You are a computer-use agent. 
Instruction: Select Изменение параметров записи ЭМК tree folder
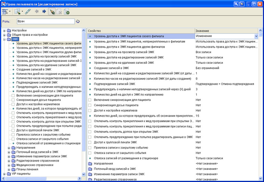click(x=42, y=156)
